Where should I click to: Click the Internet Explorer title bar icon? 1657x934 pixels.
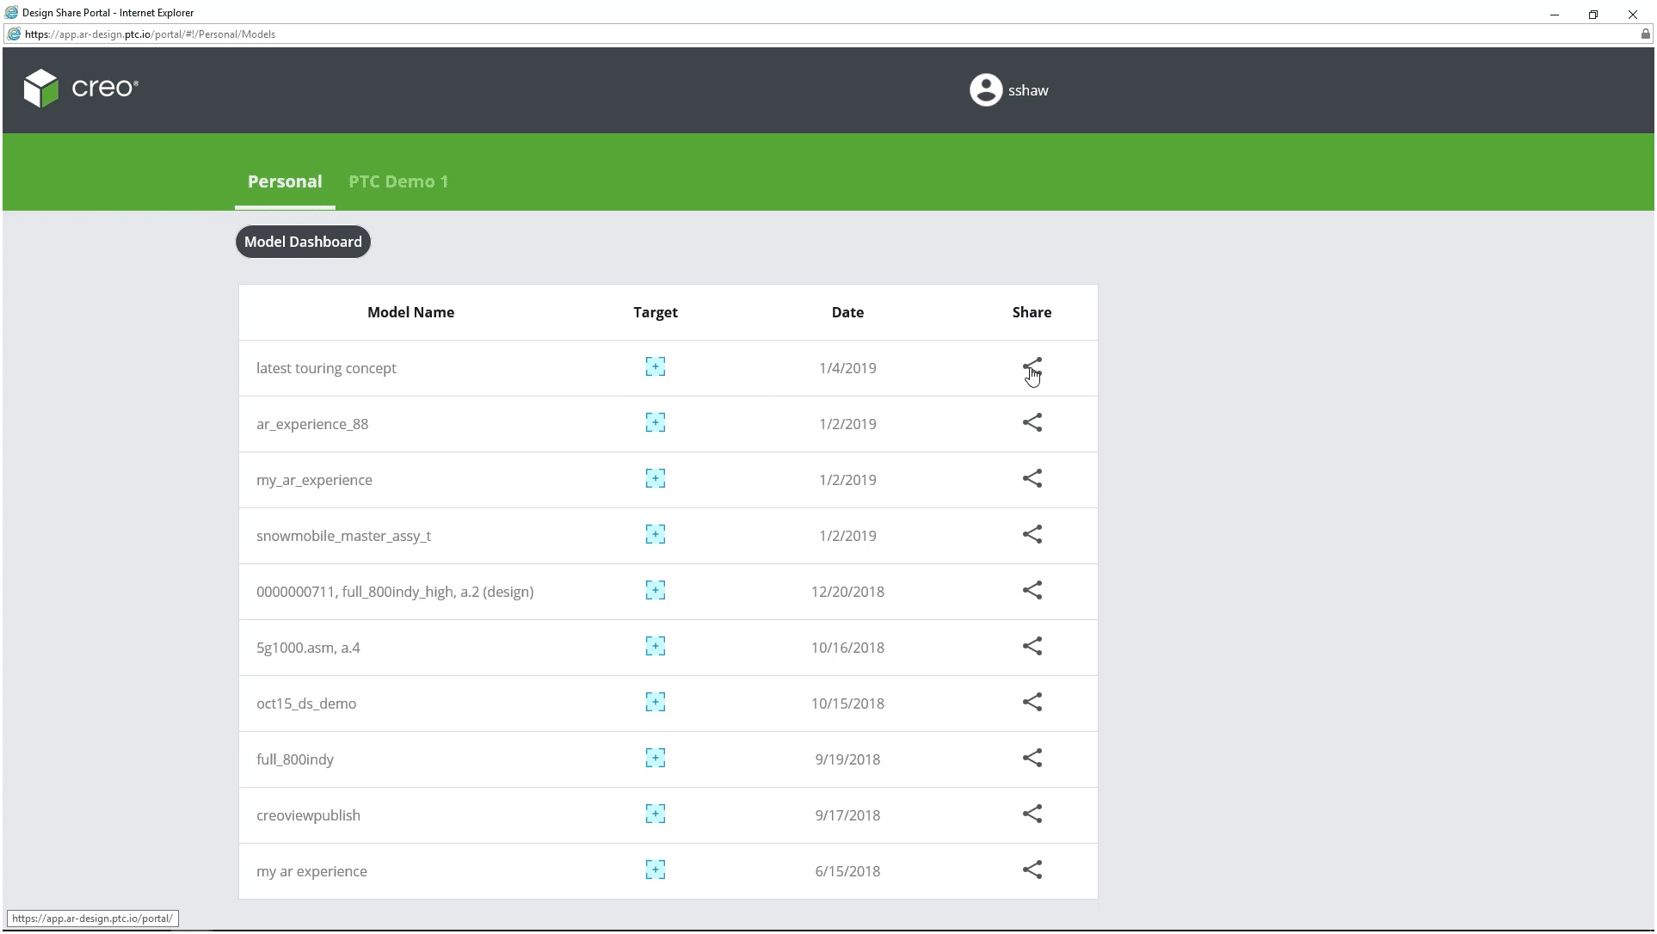pyautogui.click(x=12, y=13)
